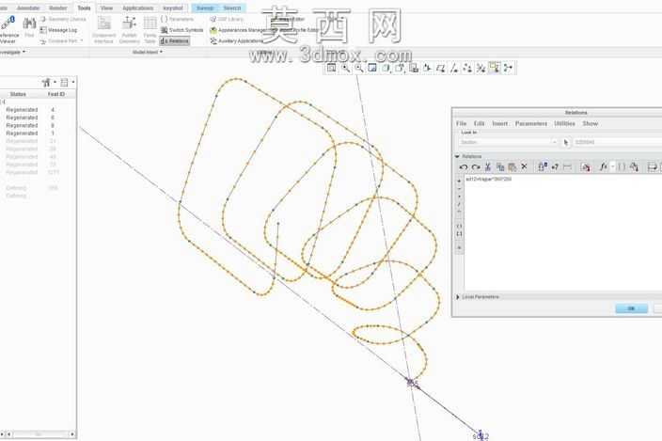Open Insert menu in Relations dialog

coord(500,123)
